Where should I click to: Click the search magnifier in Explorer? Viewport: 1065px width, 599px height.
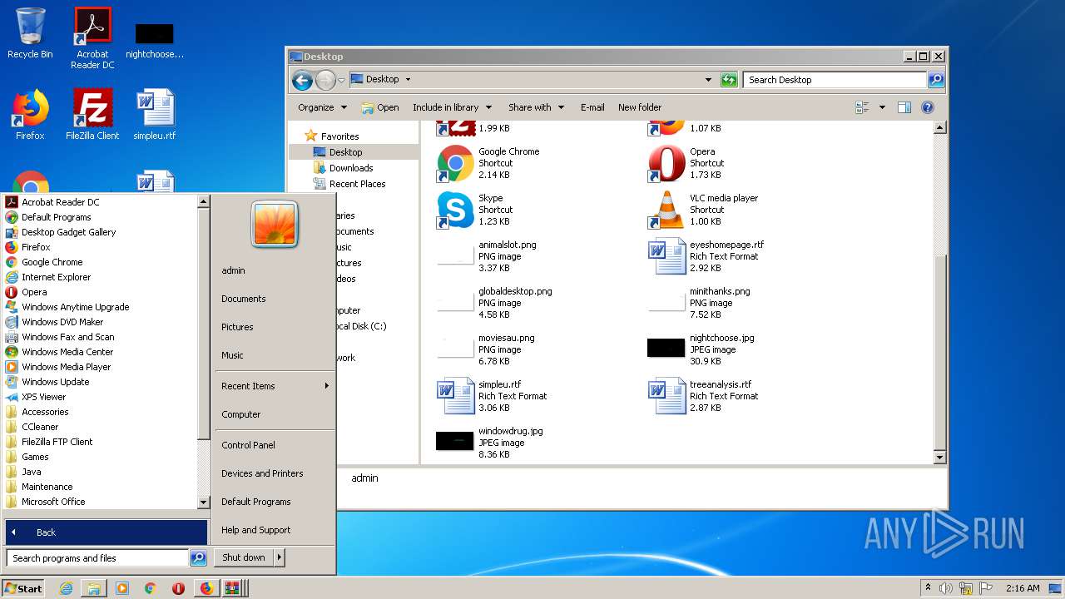[936, 80]
